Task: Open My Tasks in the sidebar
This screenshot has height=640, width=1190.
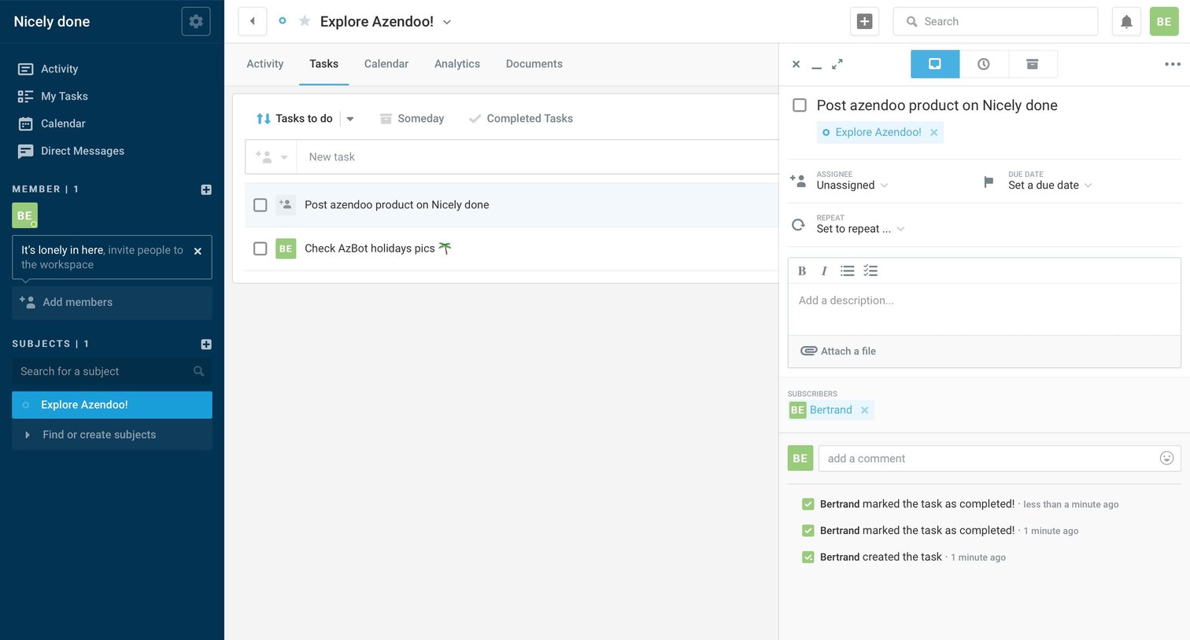Action: tap(53, 97)
